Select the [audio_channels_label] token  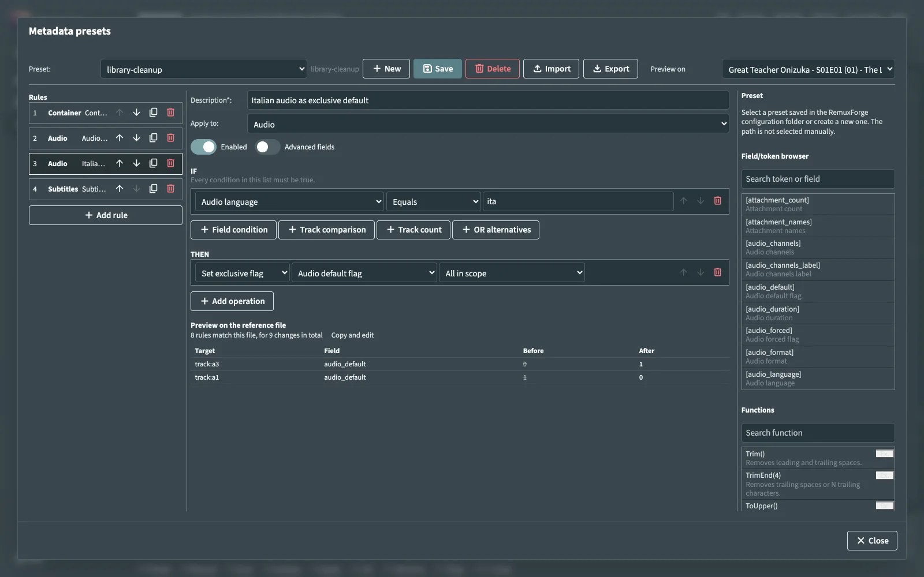tap(818, 269)
